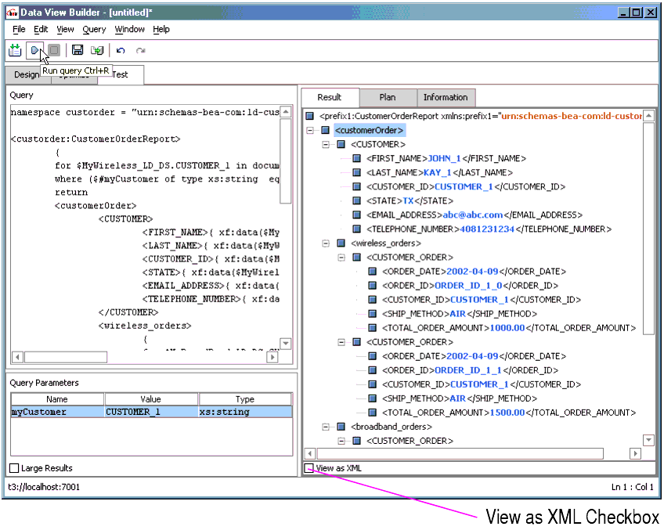This screenshot has height=530, width=664.
Task: Click the Save (floppy disk) toolbar icon
Action: tap(78, 50)
